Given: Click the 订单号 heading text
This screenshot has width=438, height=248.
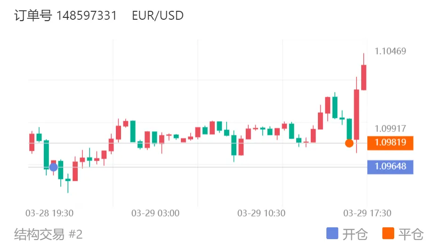Looking at the screenshot, I should click(x=33, y=15).
